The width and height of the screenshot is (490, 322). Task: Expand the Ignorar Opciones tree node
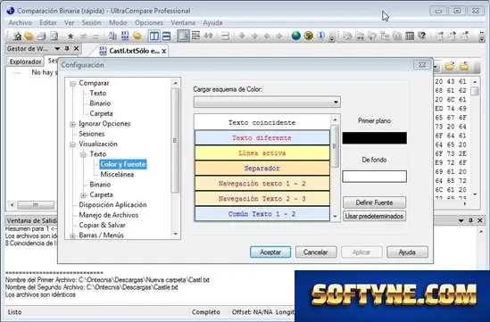[73, 124]
